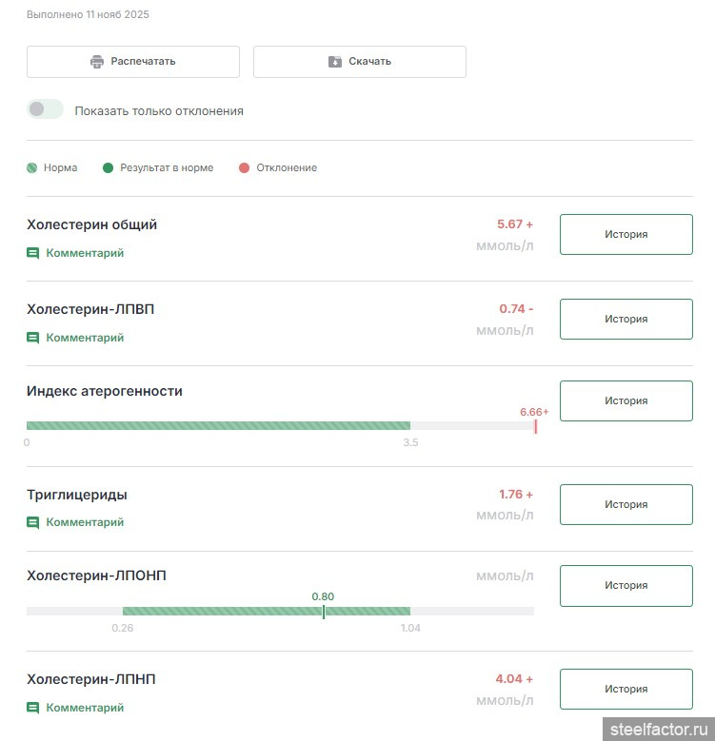Click the green Результат в норме dot

coord(108,168)
